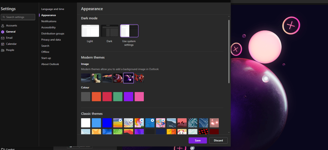Click the Appearance panel vertical scrollbar

229,51
